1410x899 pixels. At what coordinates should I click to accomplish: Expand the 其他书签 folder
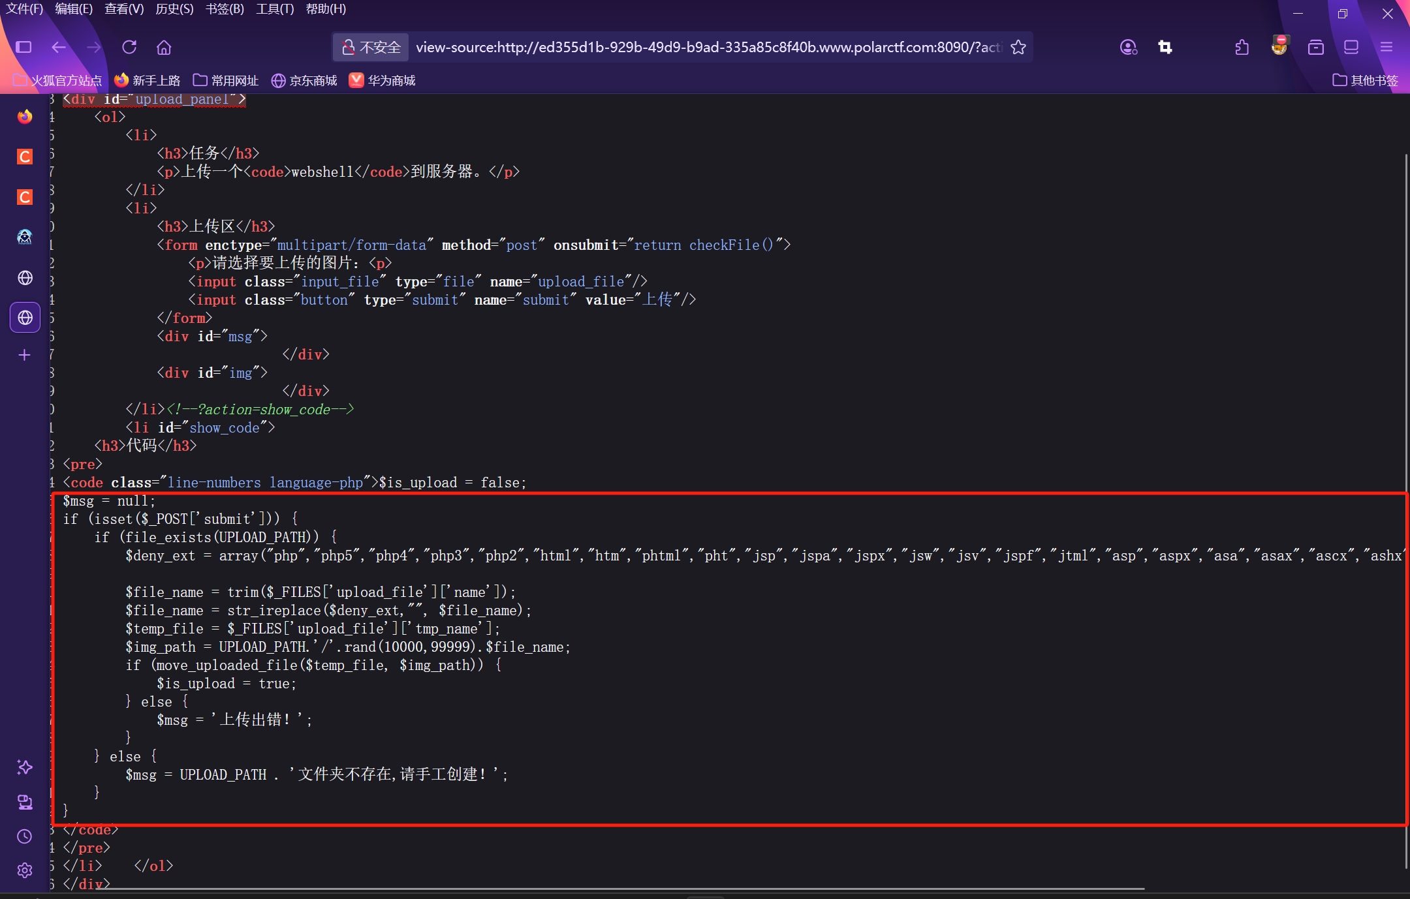point(1366,80)
